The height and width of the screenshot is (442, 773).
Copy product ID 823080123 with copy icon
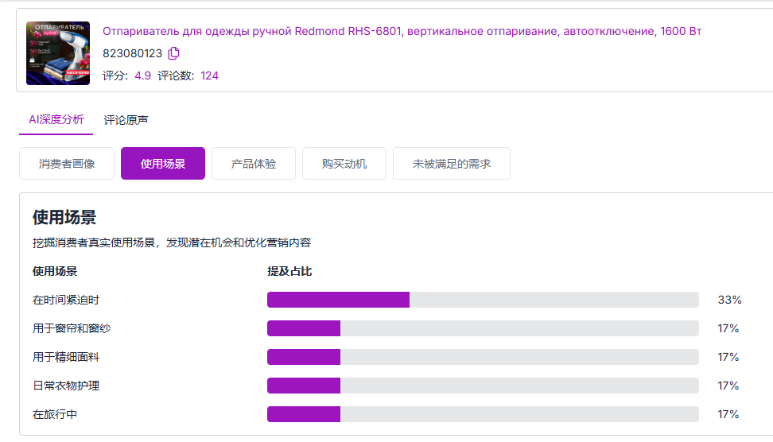click(173, 52)
